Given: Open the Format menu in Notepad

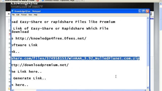Looking at the screenshot, I should point(24,15).
